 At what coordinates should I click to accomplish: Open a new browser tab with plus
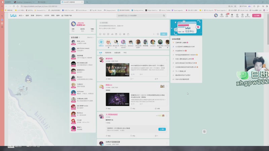coord(87,2)
